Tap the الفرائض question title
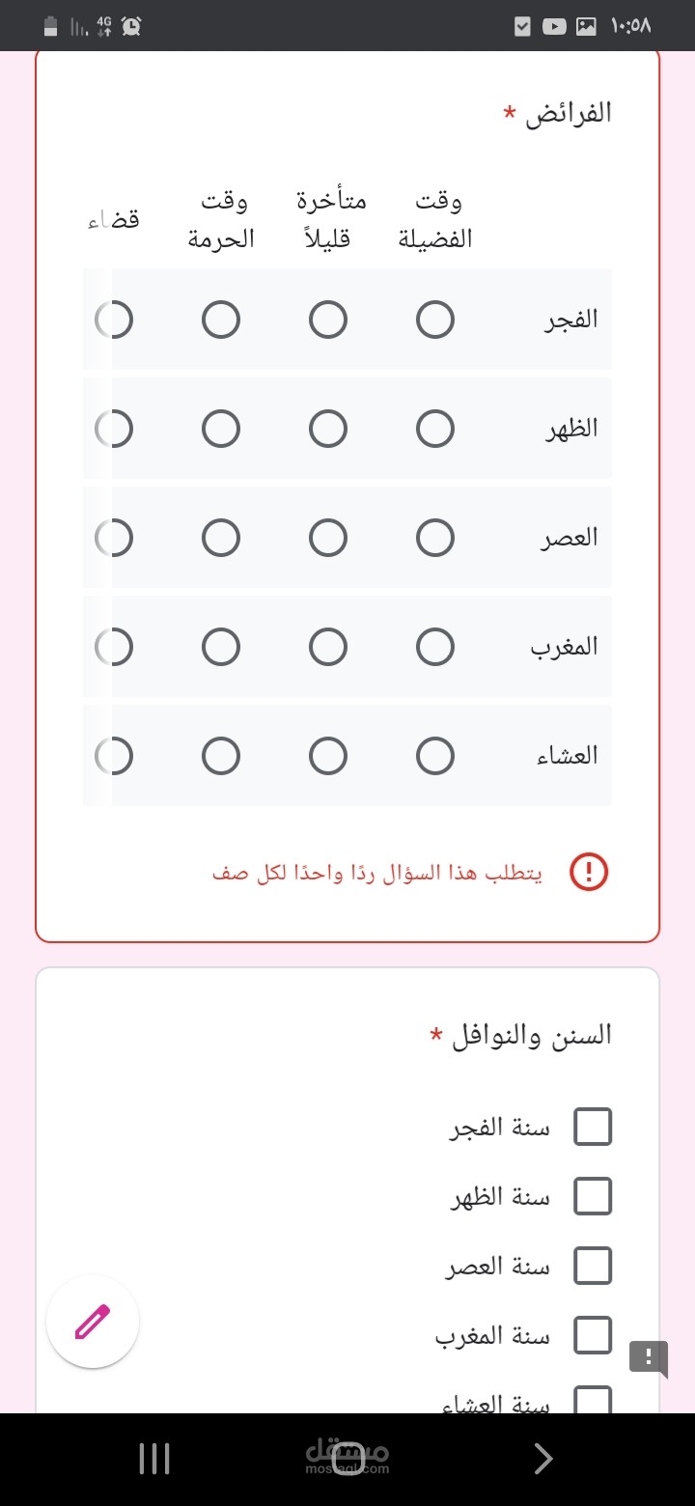This screenshot has height=1506, width=695. tap(568, 113)
